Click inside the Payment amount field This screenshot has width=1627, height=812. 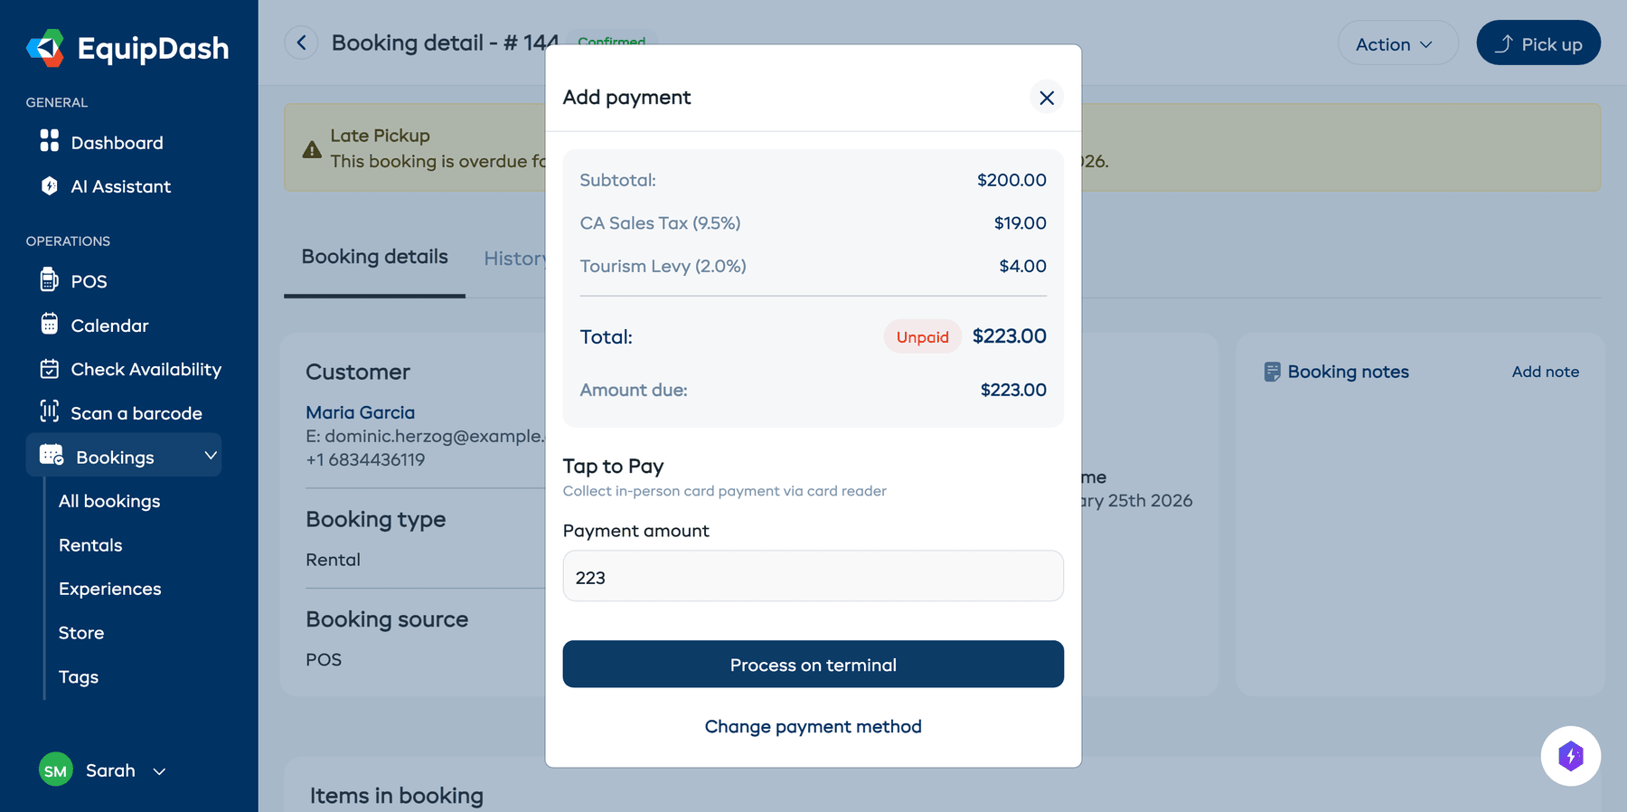tap(813, 576)
